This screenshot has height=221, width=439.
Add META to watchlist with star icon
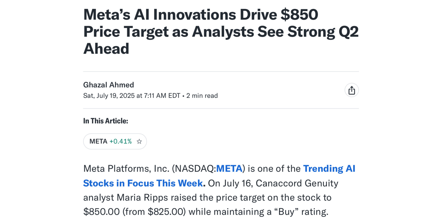[x=139, y=141]
